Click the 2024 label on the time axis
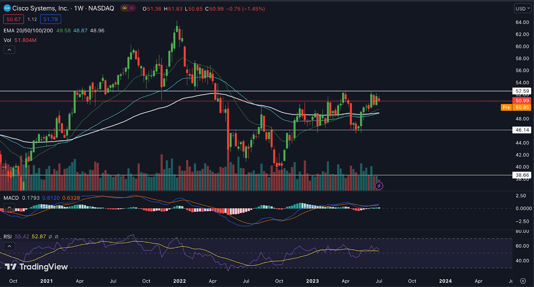 pyautogui.click(x=445, y=281)
